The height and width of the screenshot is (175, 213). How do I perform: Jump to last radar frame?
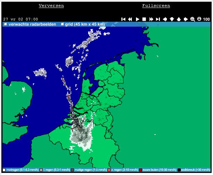click(x=158, y=19)
